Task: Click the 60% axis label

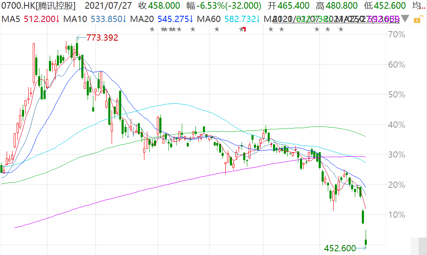Action: (397, 65)
